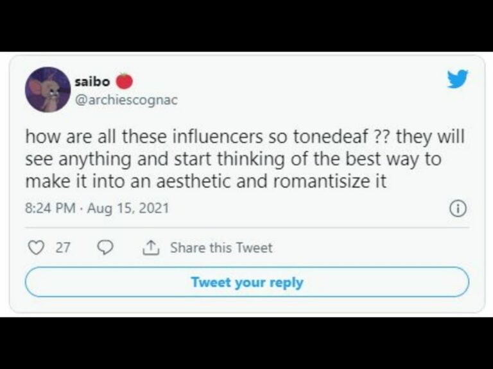493x369 pixels.
Task: Click the 8:24 PM timestamp
Action: coord(49,209)
